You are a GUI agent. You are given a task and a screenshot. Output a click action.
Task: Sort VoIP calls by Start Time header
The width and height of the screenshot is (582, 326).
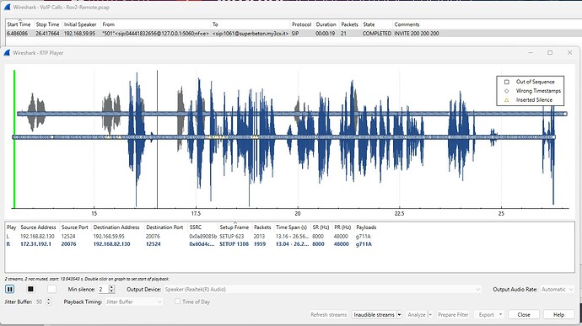click(19, 24)
